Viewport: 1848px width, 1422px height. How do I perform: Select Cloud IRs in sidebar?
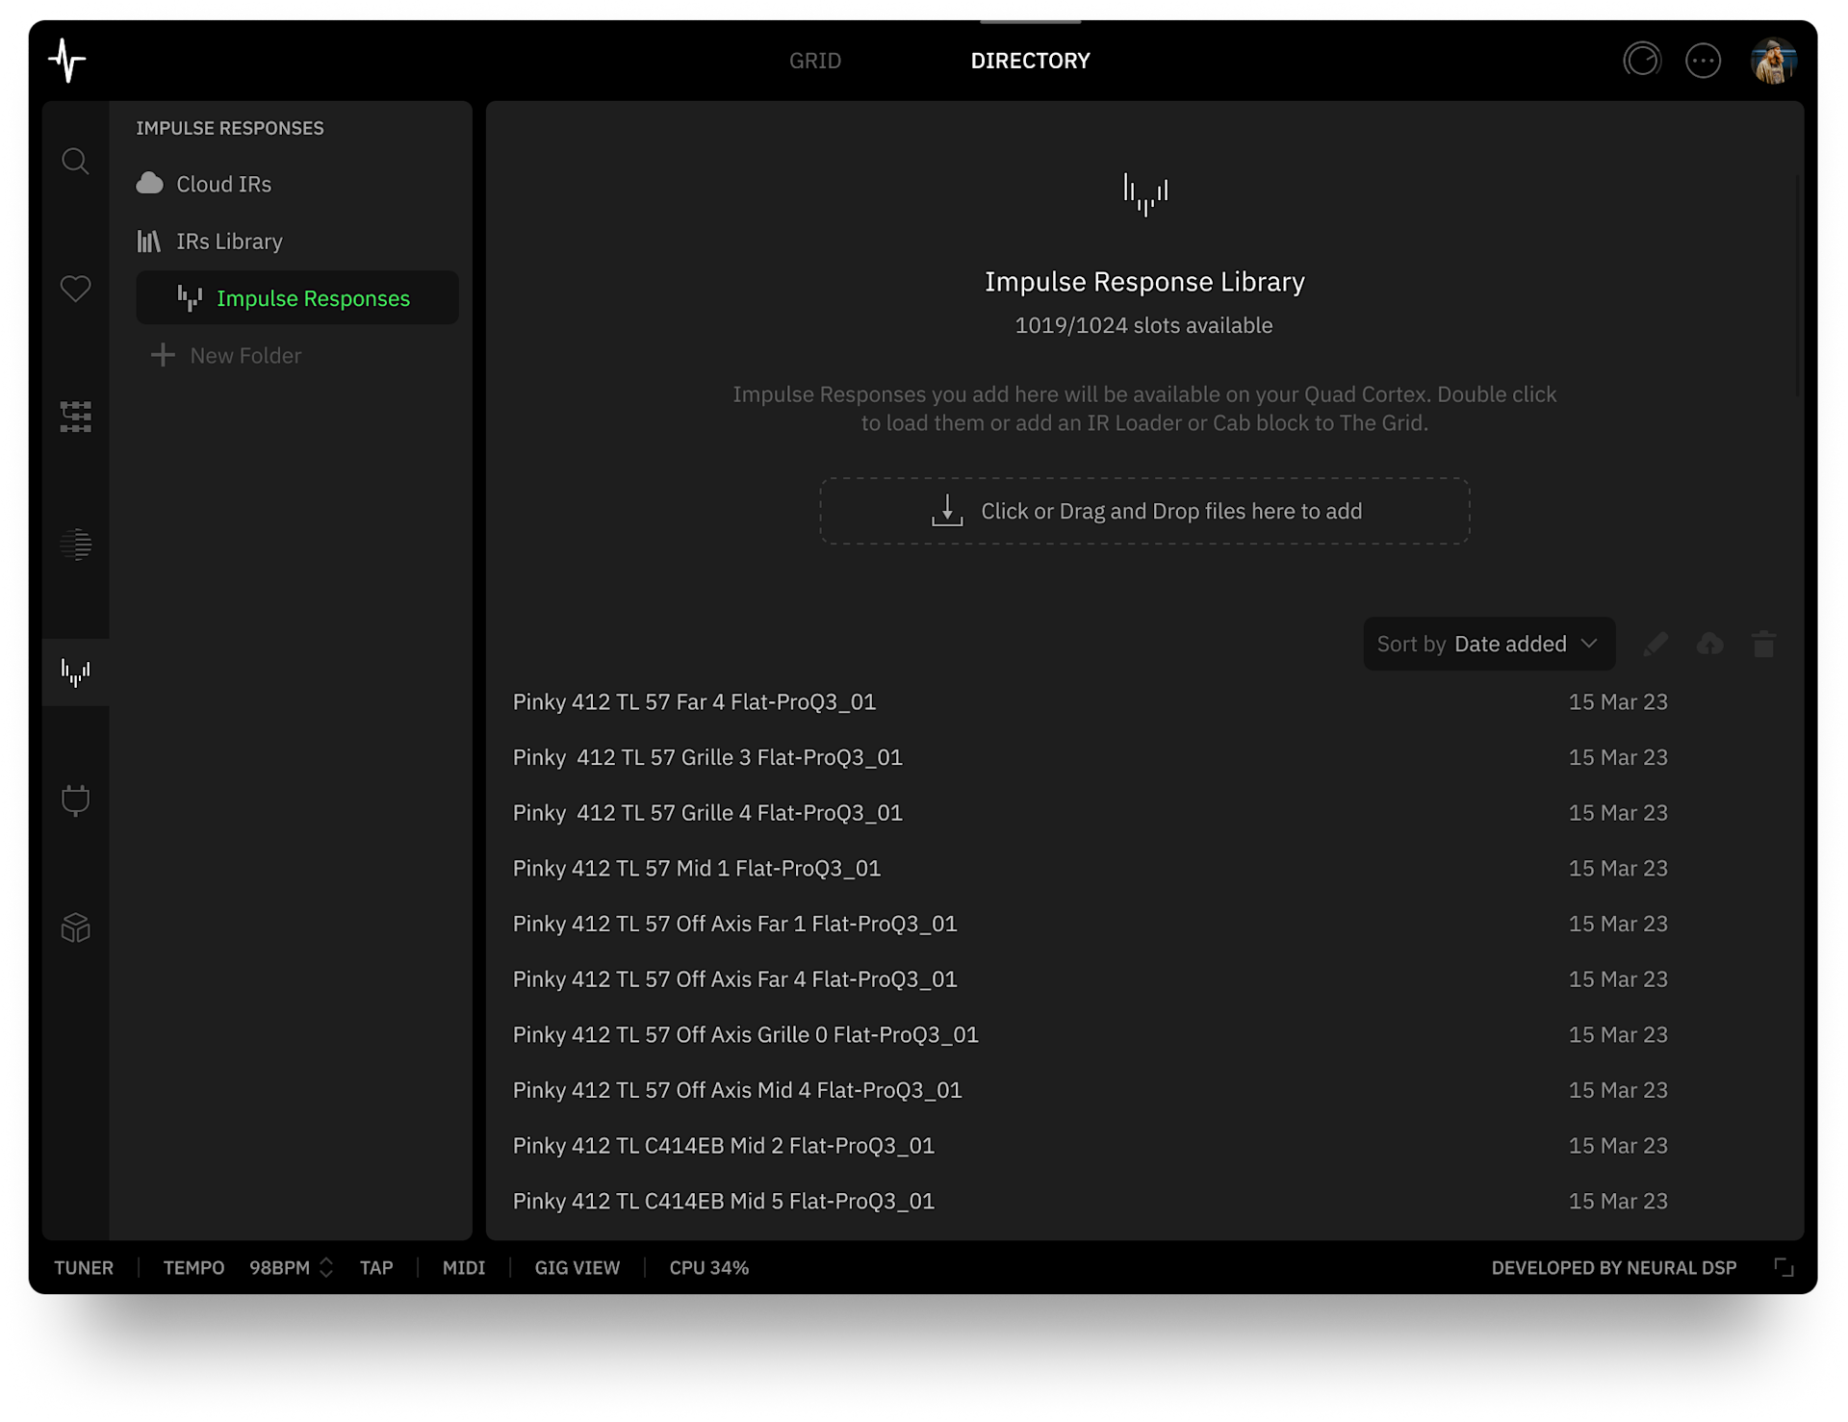point(223,184)
